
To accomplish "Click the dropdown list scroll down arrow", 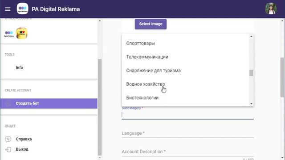I will (x=251, y=104).
